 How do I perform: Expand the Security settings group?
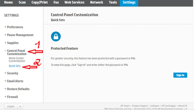pos(11,73)
